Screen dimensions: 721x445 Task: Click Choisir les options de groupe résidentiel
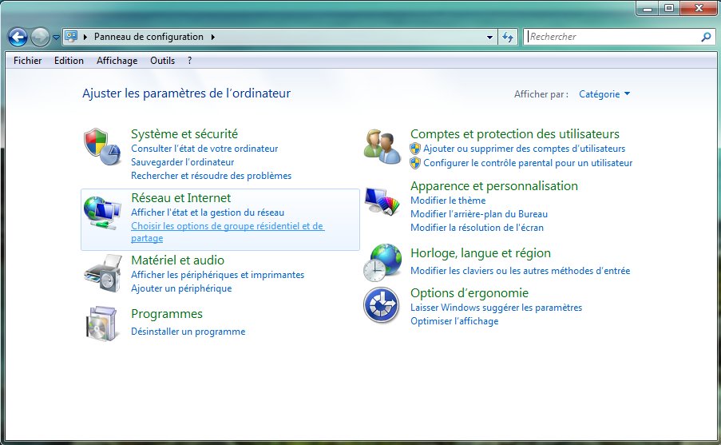point(228,232)
